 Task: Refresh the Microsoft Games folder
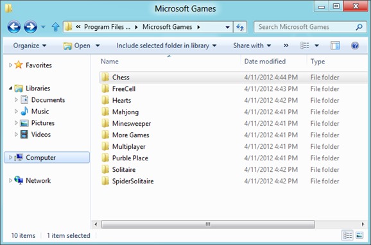pos(240,27)
